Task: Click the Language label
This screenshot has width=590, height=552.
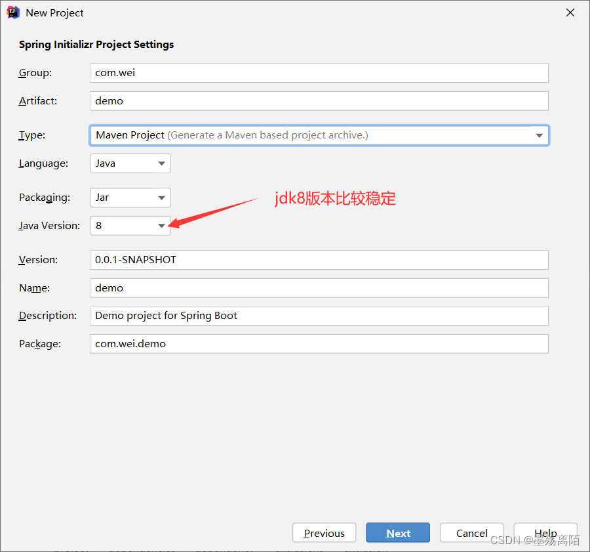Action: click(x=44, y=163)
